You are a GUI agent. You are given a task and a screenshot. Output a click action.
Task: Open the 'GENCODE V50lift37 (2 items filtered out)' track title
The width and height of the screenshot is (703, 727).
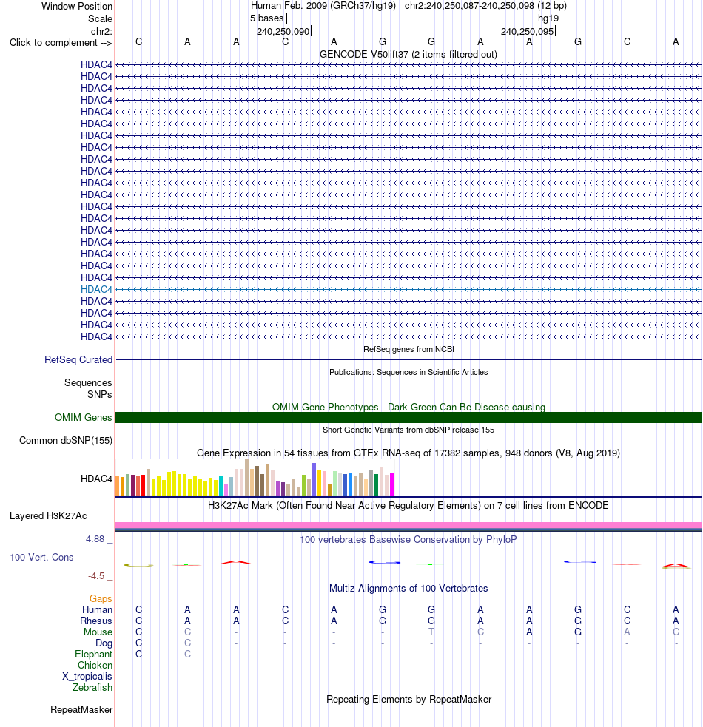coord(408,54)
